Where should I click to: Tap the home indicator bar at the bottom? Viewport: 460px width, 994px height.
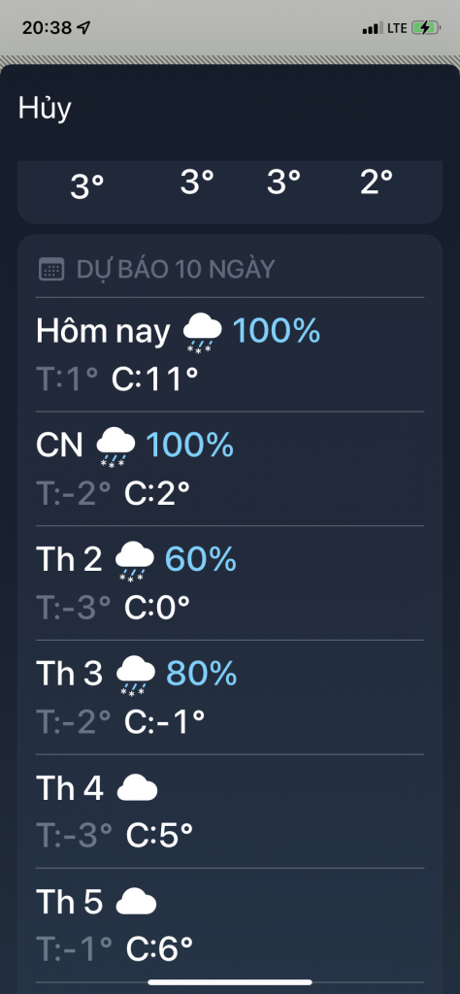[x=230, y=982]
